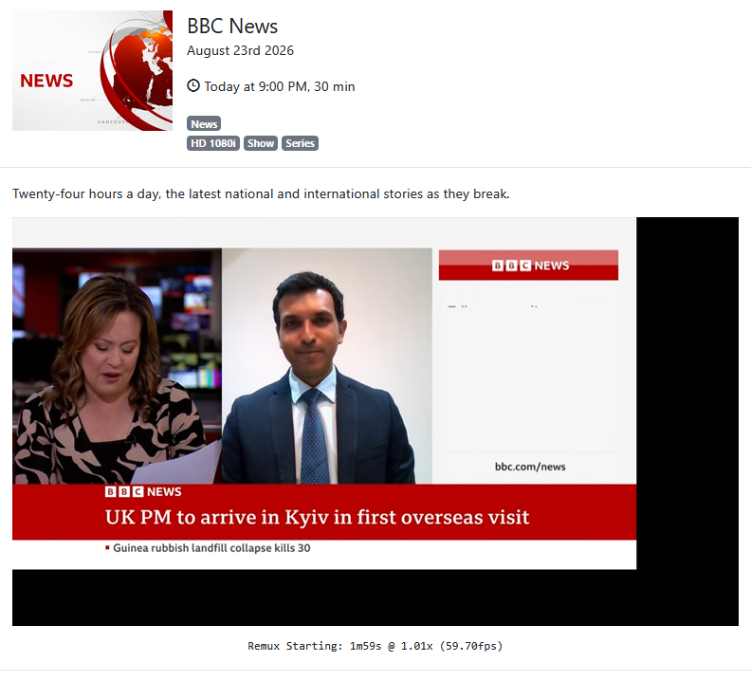751x680 pixels.
Task: Click the BBC NEWS logo in side panel
Action: point(531,266)
